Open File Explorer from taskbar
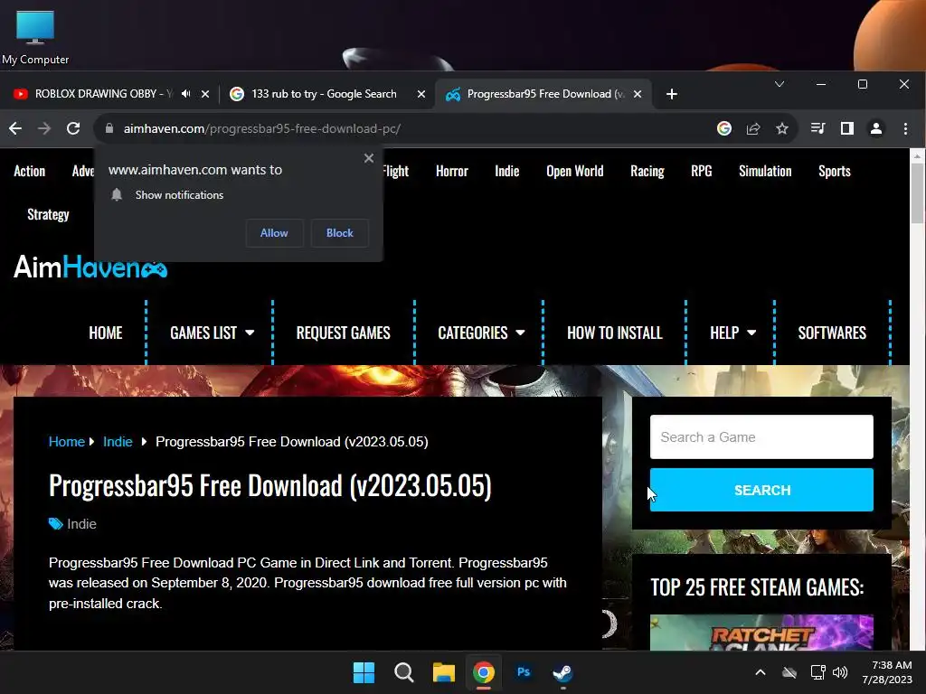This screenshot has height=694, width=926. (x=443, y=672)
